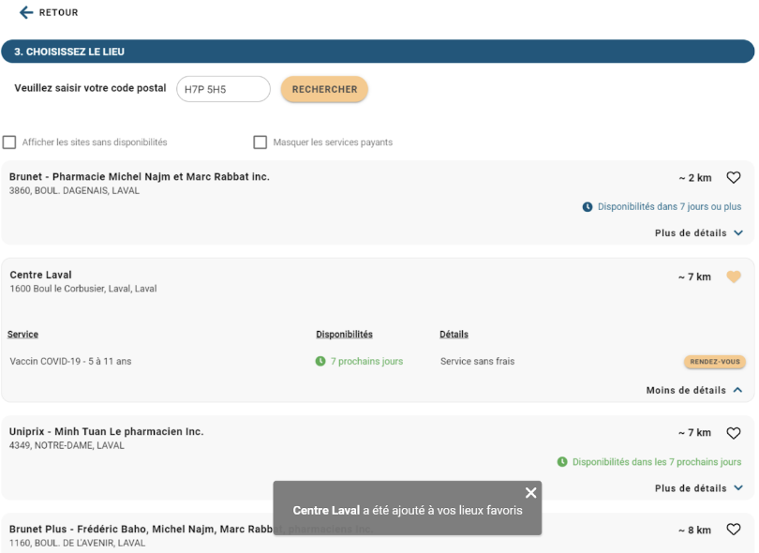Click green clock icon next to 7 prochains jours
Viewport: 759px width, 553px height.
pos(320,361)
